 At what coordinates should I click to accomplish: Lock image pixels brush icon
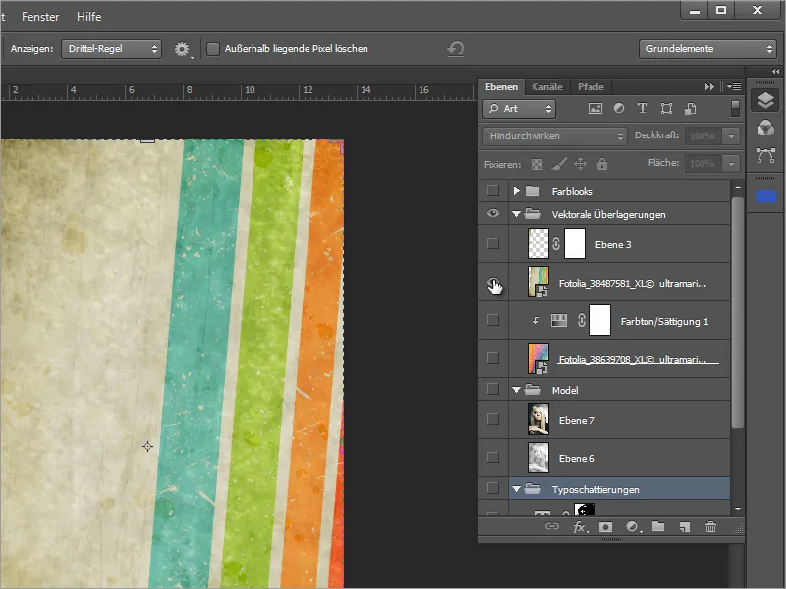pos(559,164)
